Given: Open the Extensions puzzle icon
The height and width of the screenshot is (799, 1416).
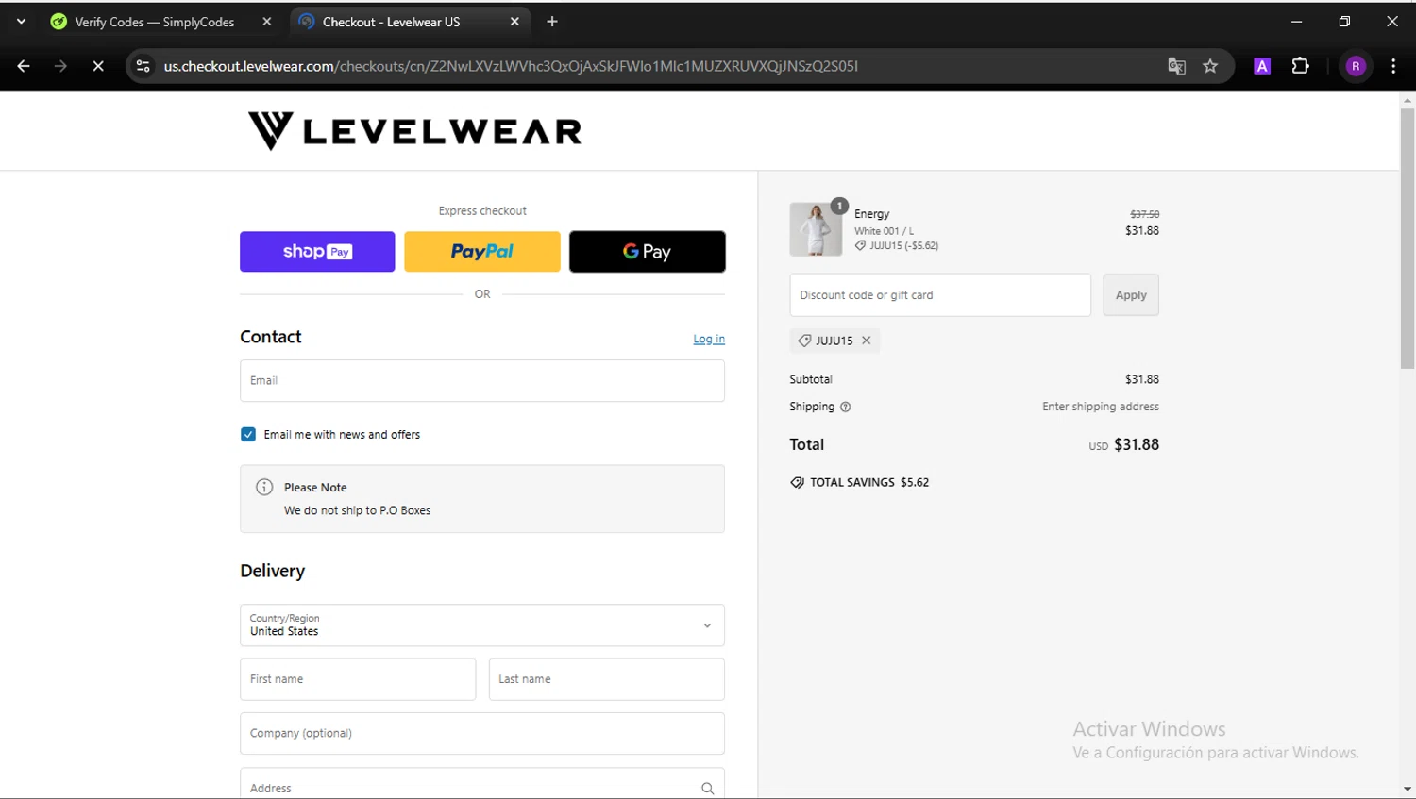Looking at the screenshot, I should click(x=1301, y=66).
